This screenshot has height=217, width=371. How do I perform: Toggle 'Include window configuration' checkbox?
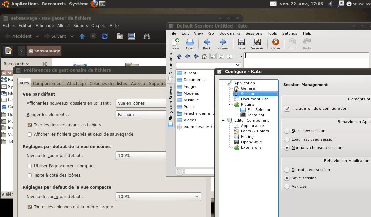pos(287,109)
